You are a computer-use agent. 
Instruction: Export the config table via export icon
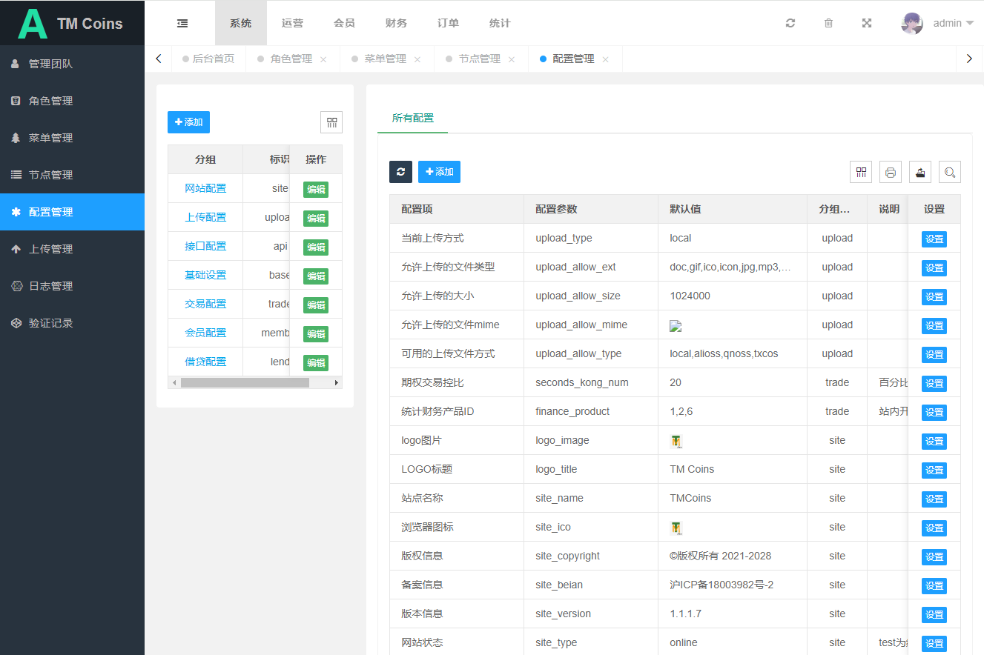[920, 172]
